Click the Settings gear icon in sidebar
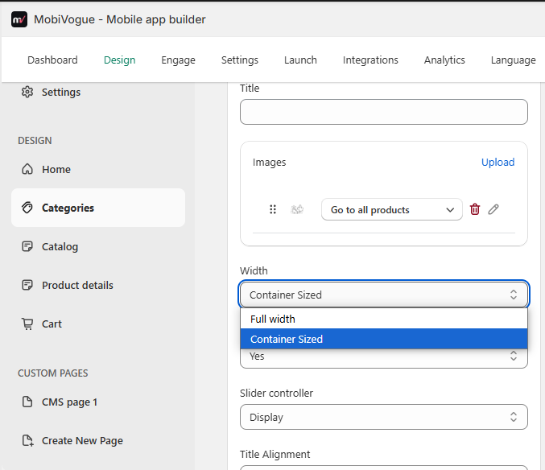Image resolution: width=545 pixels, height=470 pixels. tap(27, 92)
